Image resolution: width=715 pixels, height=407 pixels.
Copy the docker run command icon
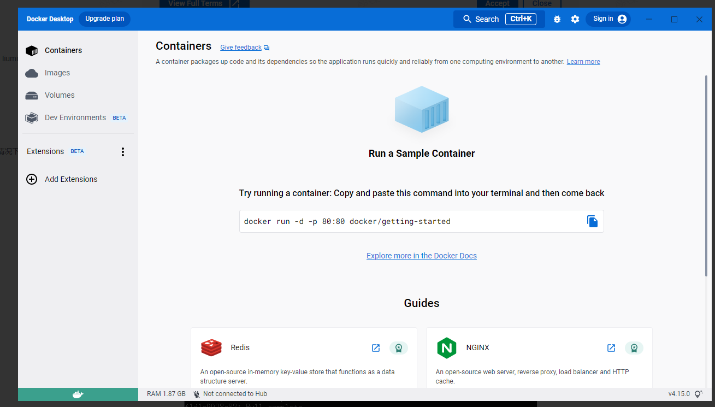592,221
